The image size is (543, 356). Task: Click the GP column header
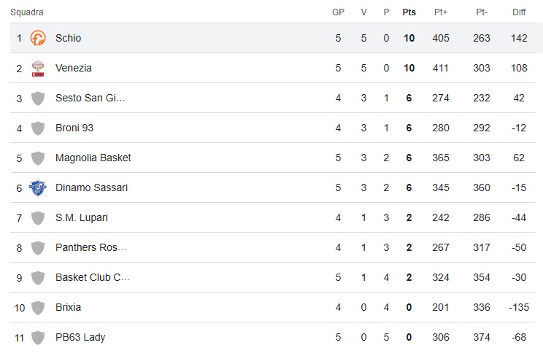(339, 12)
